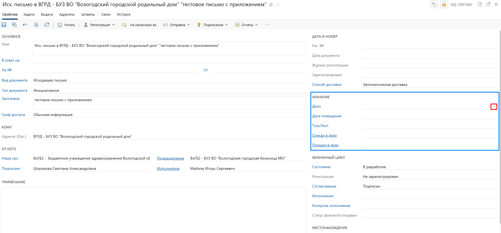
Task: Refresh the card with the circular arrows icon
Action: click(x=47, y=25)
